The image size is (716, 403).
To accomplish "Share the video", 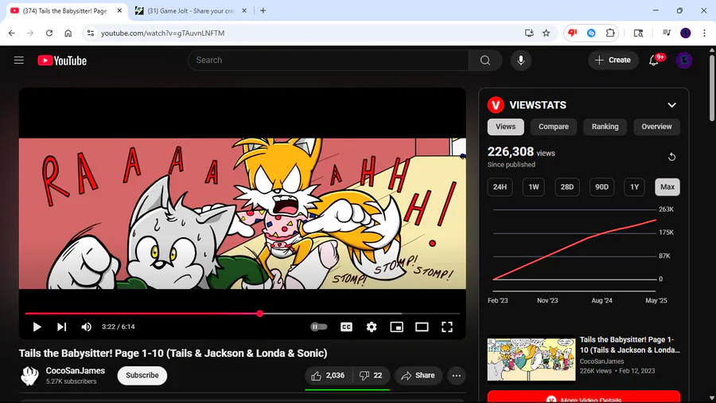I will [x=418, y=376].
